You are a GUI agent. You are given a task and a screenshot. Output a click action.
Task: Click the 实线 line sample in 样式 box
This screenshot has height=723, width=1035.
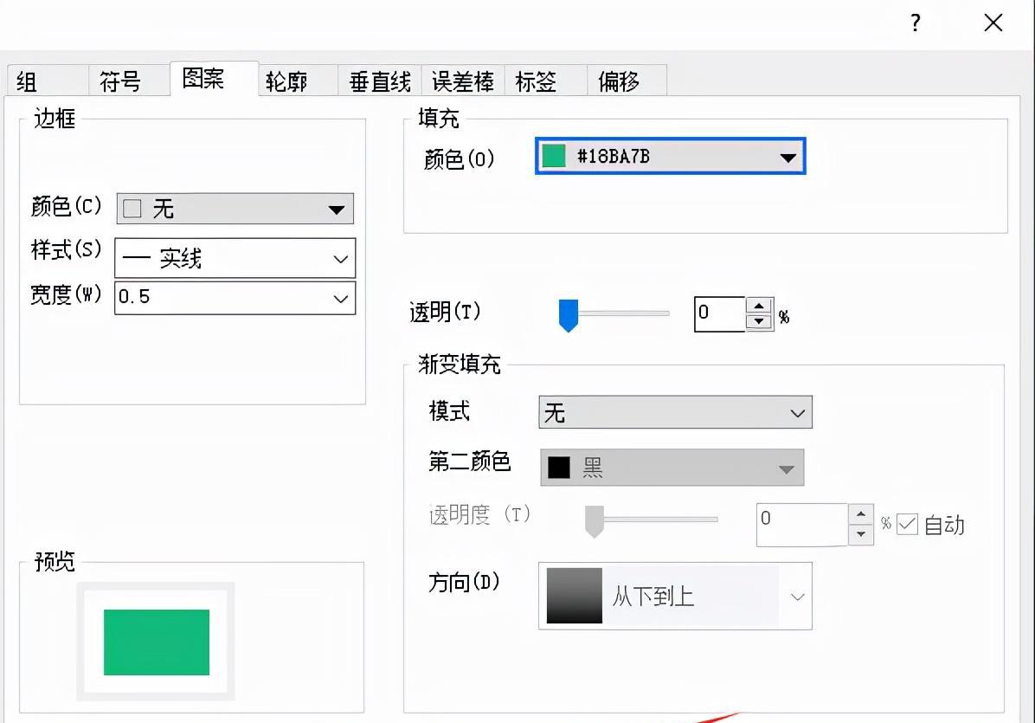coord(137,258)
